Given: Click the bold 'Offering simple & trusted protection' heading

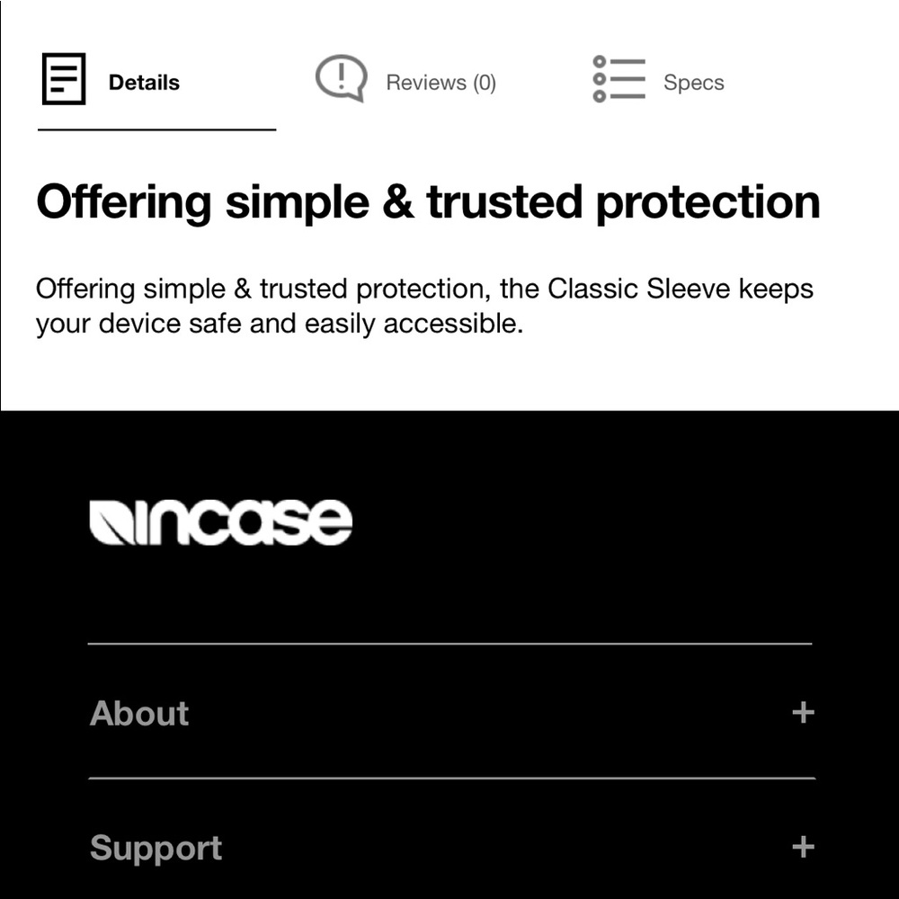Looking at the screenshot, I should [x=428, y=202].
